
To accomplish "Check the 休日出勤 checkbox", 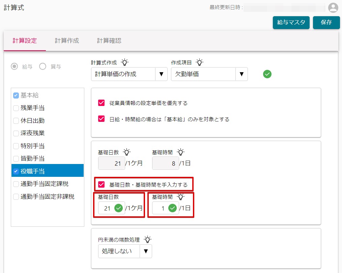I will pyautogui.click(x=16, y=121).
